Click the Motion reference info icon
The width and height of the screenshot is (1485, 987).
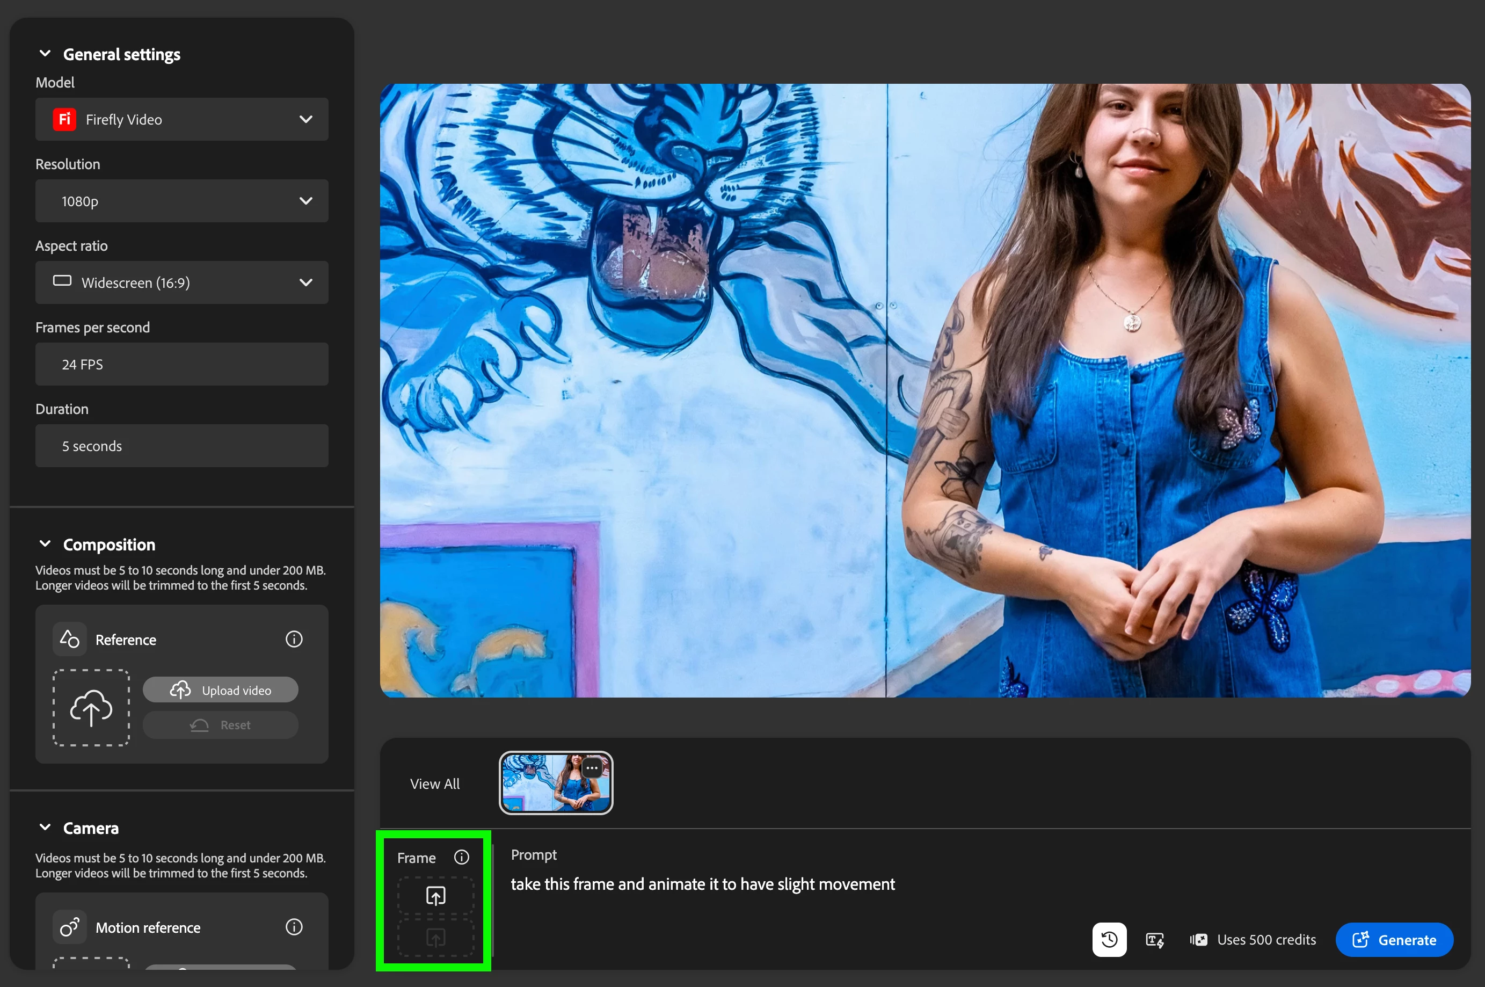pyautogui.click(x=294, y=926)
